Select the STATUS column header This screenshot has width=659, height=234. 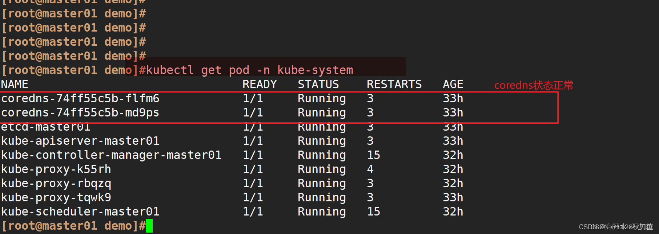318,84
